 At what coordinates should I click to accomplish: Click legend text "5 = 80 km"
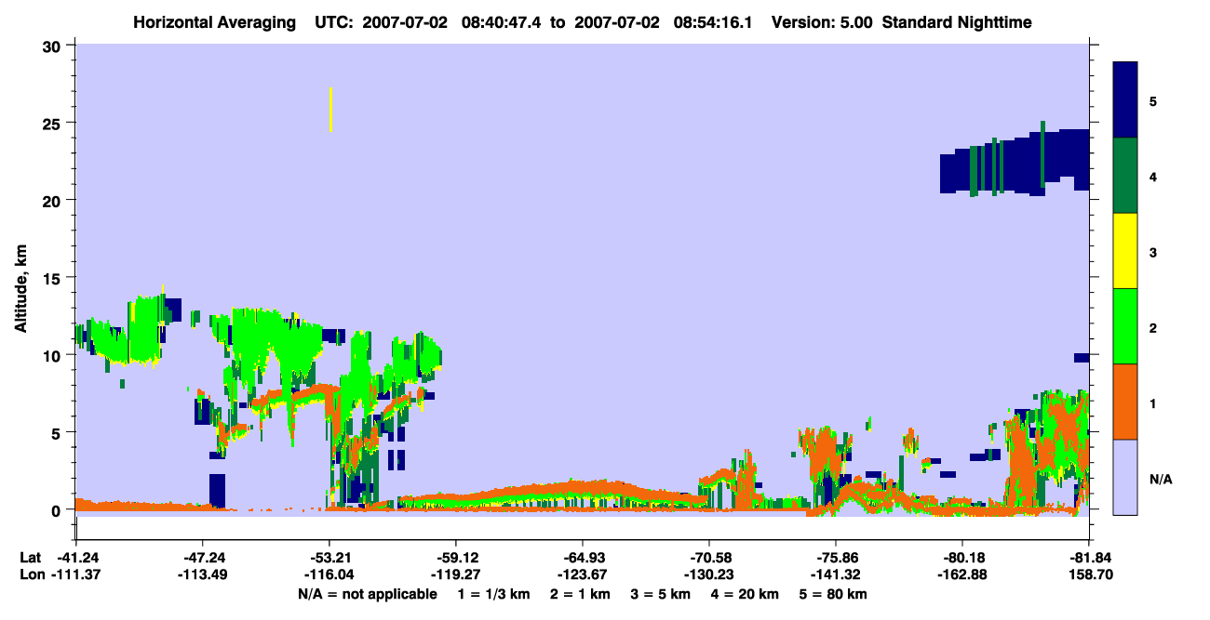pyautogui.click(x=833, y=594)
